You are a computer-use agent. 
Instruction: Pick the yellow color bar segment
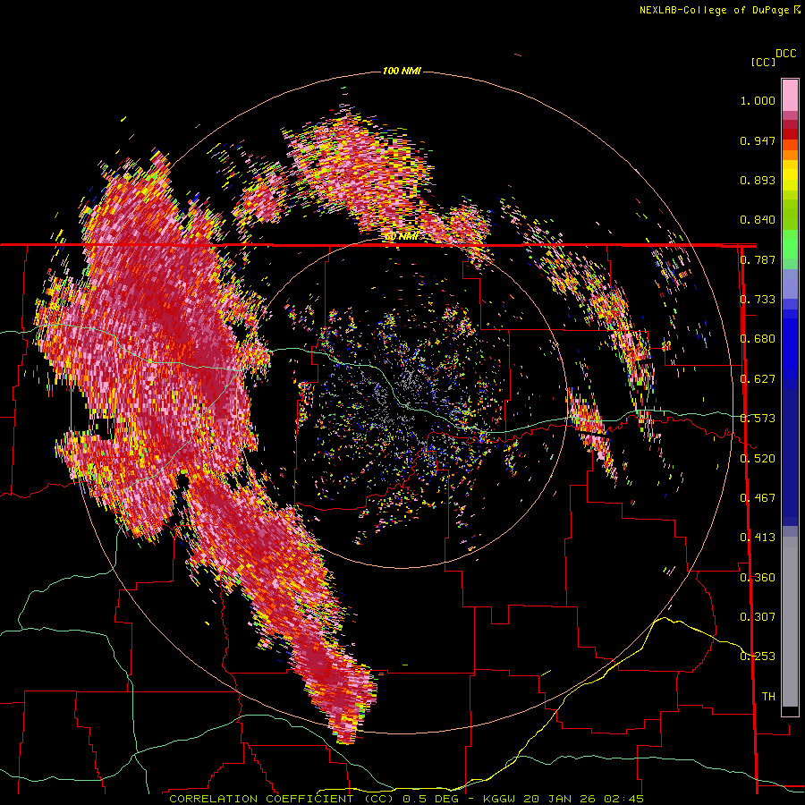click(x=790, y=175)
